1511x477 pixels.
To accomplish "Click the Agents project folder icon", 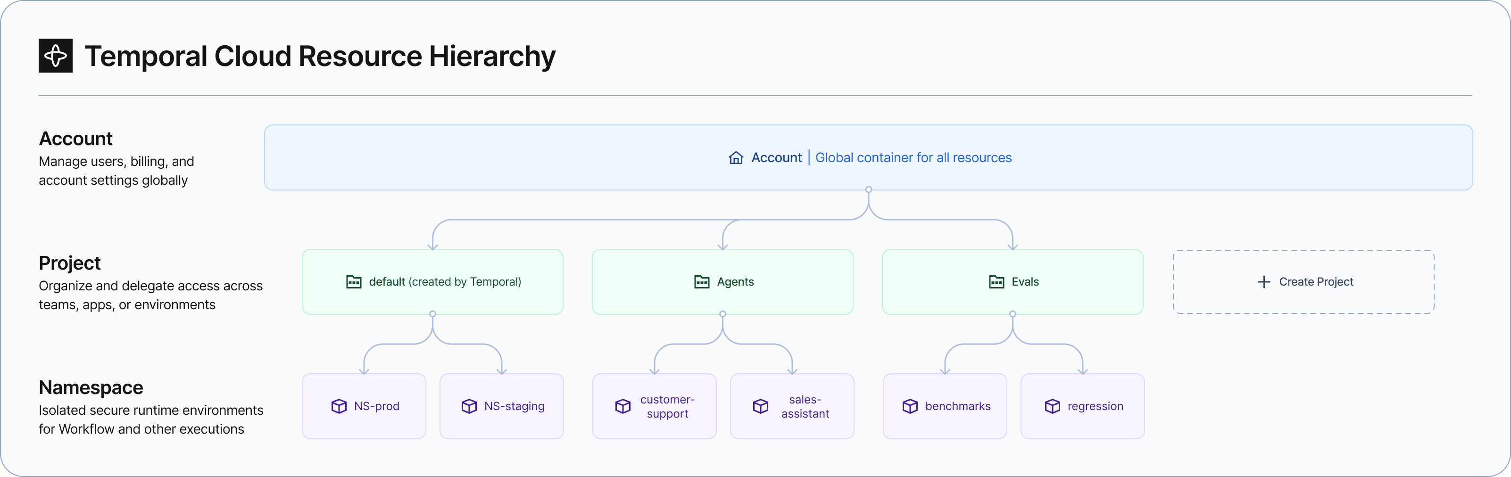I will 702,282.
